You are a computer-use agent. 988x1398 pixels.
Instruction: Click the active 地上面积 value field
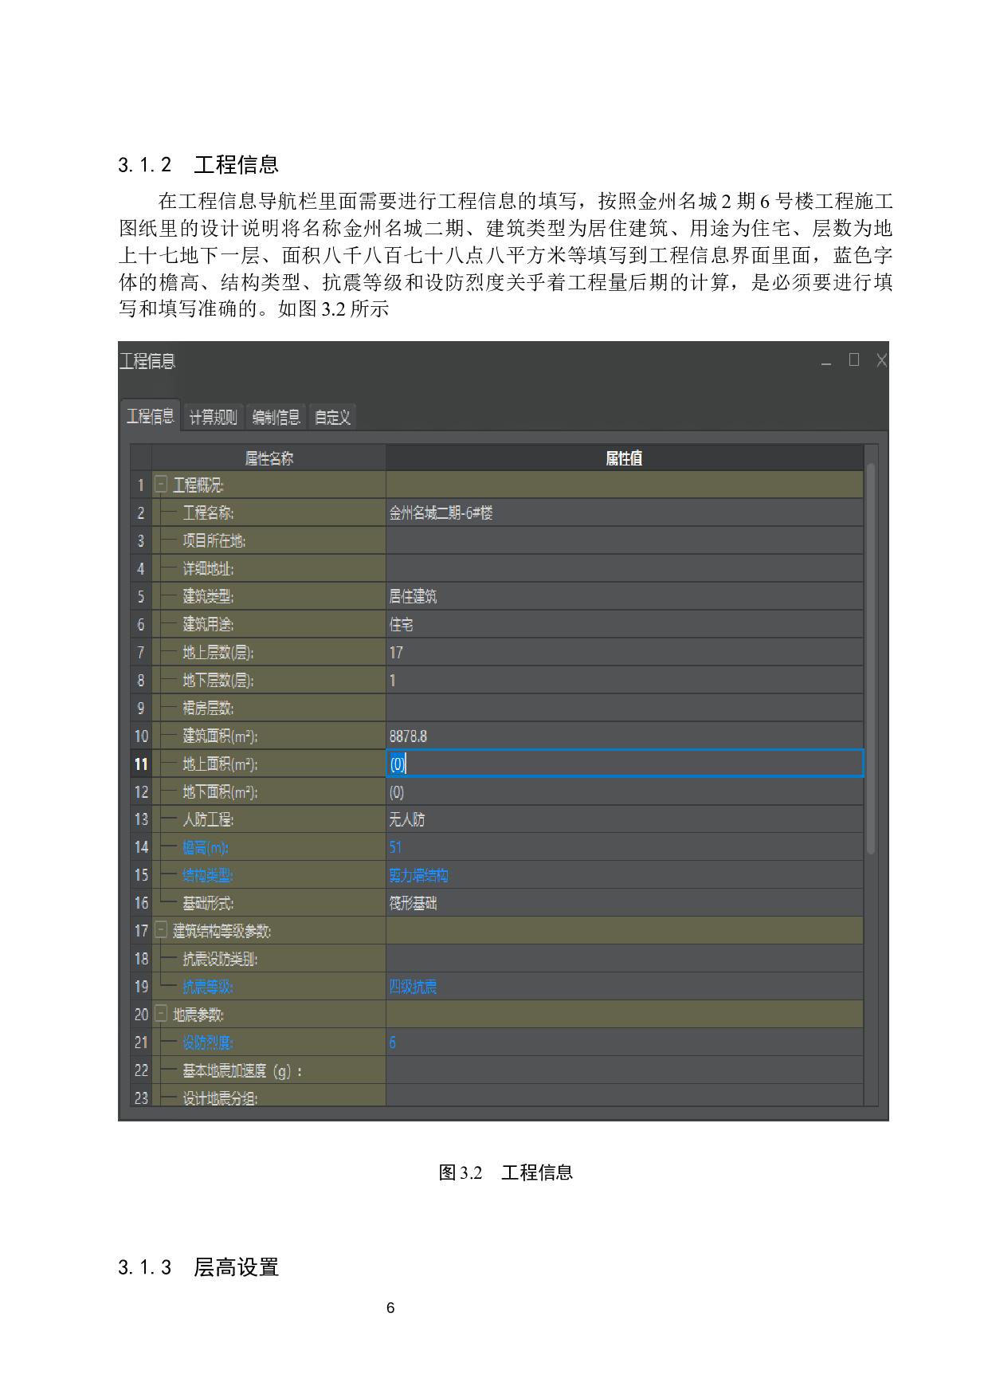coord(625,764)
